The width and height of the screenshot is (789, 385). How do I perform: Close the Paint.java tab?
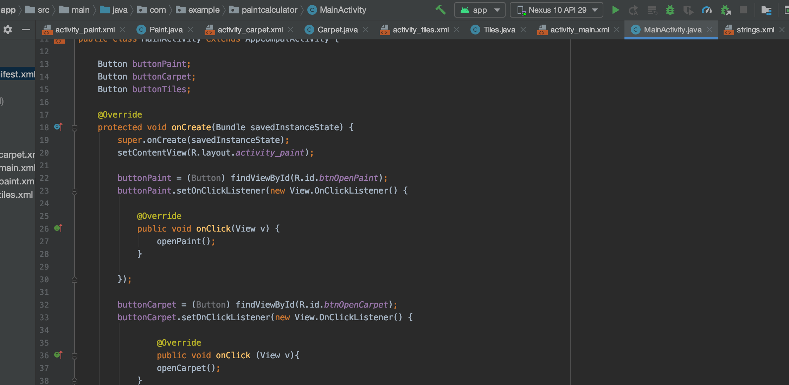coord(191,30)
